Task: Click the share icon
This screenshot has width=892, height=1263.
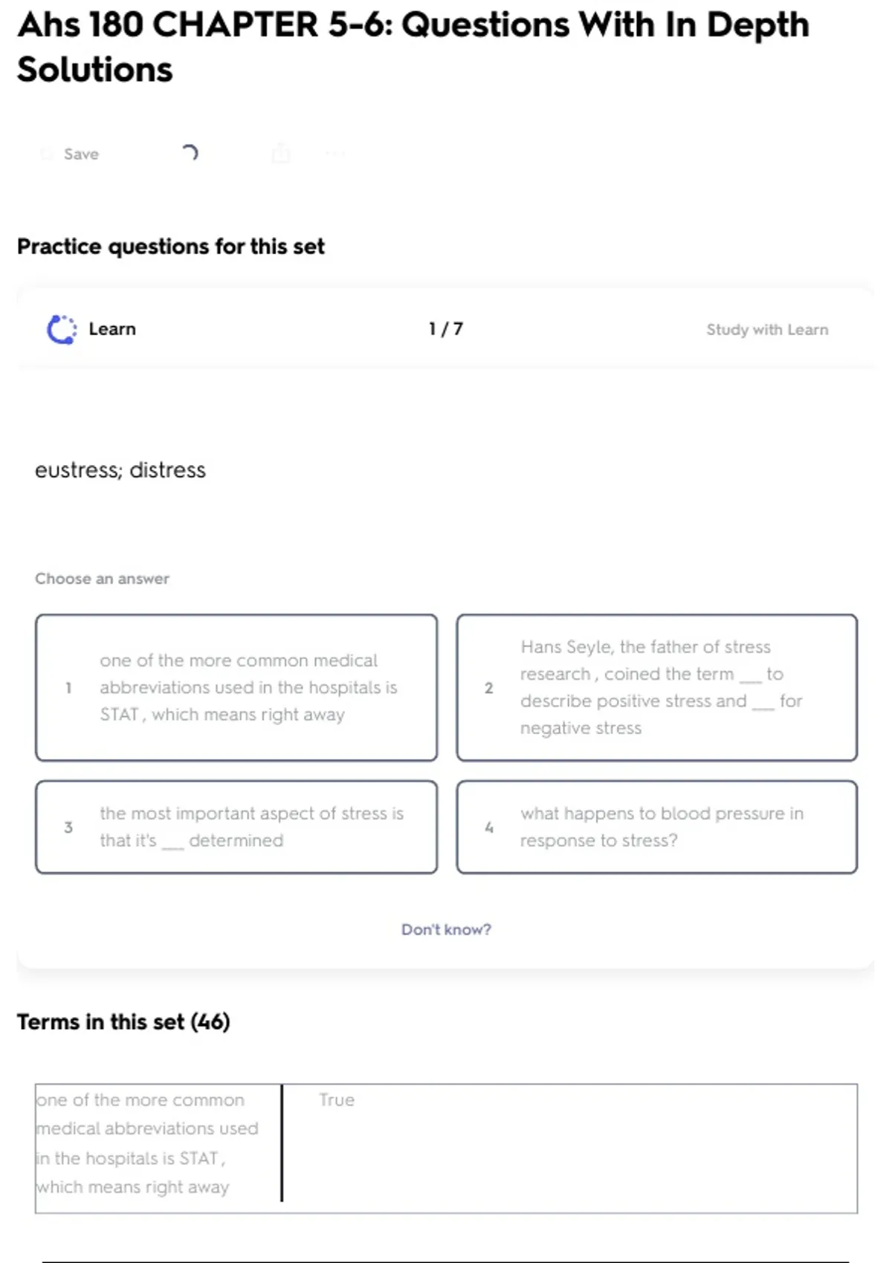Action: click(281, 154)
